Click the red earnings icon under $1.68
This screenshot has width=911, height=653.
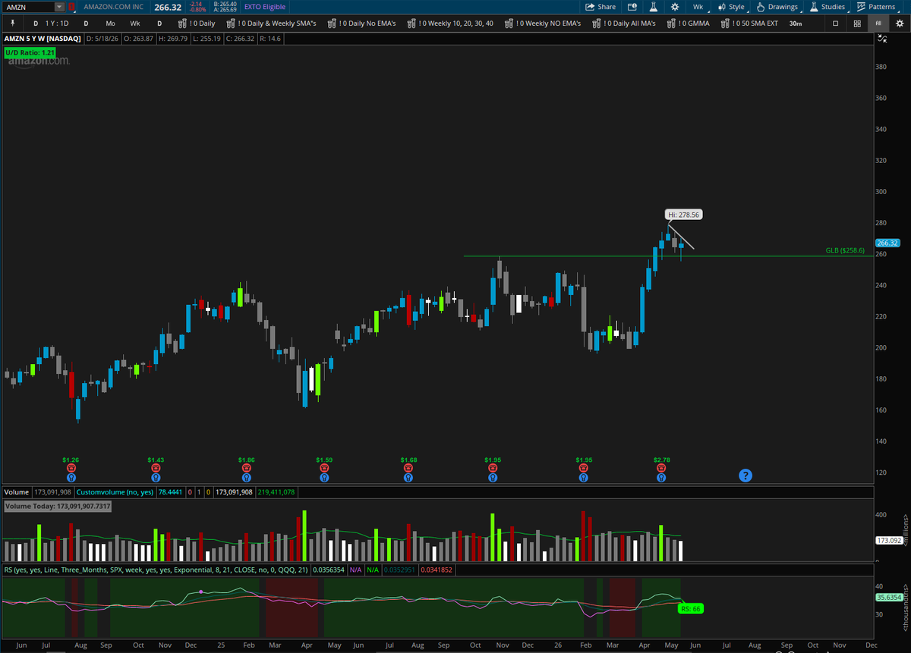click(408, 469)
